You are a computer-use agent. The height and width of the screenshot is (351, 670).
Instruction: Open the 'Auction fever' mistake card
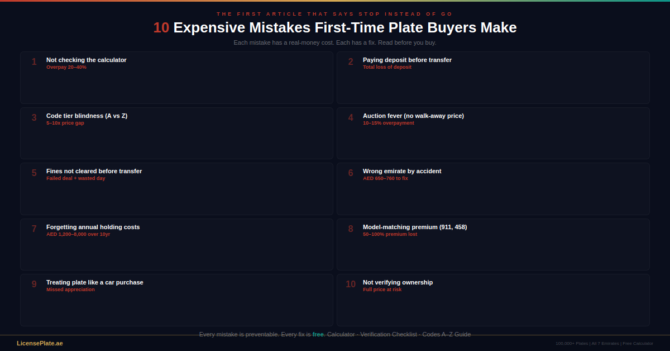click(x=493, y=133)
